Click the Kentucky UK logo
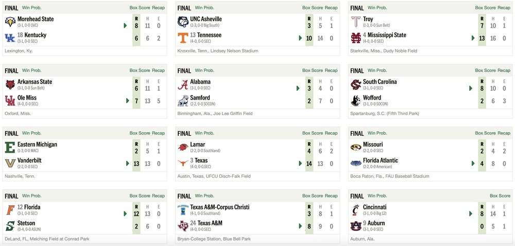515x246 pixels. coord(10,38)
